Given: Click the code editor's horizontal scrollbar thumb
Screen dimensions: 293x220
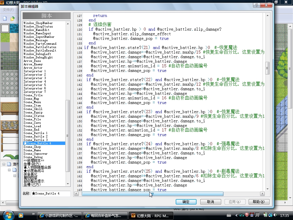Looking at the screenshot, I should (x=153, y=194).
